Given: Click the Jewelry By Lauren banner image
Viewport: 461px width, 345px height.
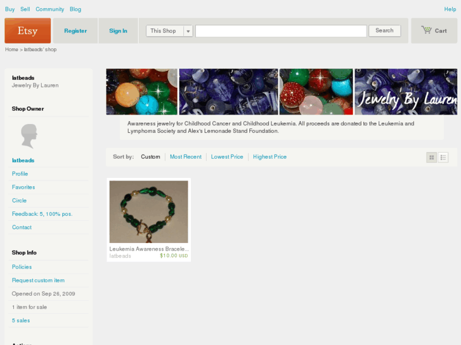Looking at the screenshot, I should (x=282, y=92).
